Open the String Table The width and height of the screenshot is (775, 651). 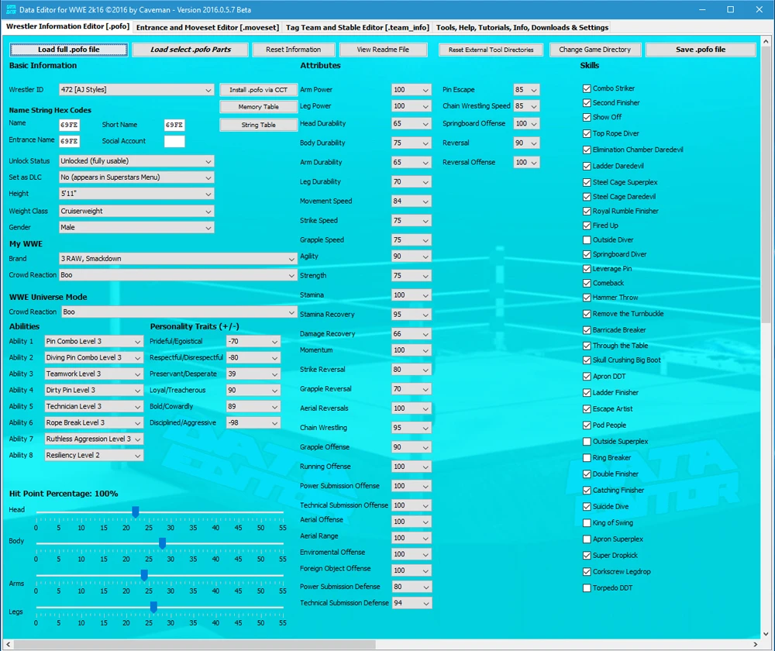coord(258,125)
